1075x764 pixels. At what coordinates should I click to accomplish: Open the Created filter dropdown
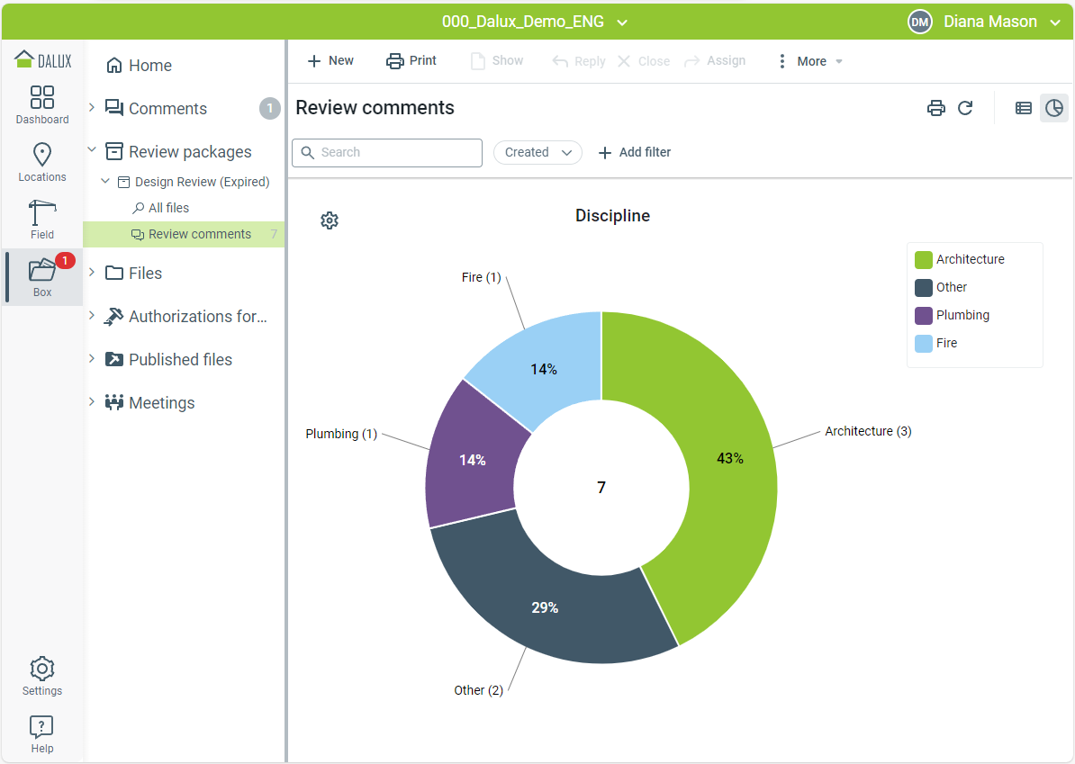coord(537,152)
